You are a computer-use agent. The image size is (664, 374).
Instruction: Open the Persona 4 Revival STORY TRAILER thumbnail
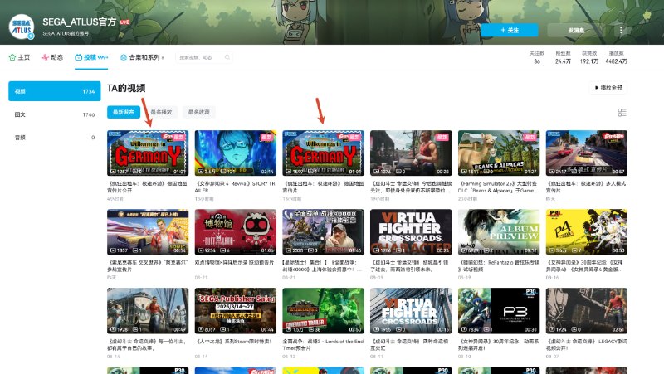pos(236,153)
